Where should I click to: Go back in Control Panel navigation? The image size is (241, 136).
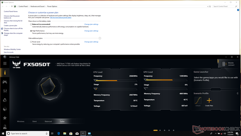3,7
